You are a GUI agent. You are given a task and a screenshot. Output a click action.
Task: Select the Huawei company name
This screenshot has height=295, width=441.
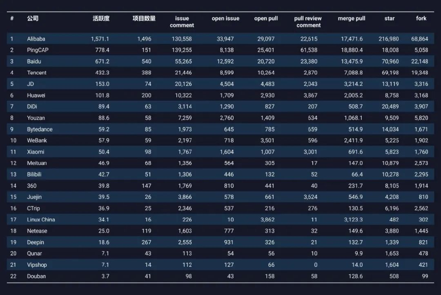36,96
